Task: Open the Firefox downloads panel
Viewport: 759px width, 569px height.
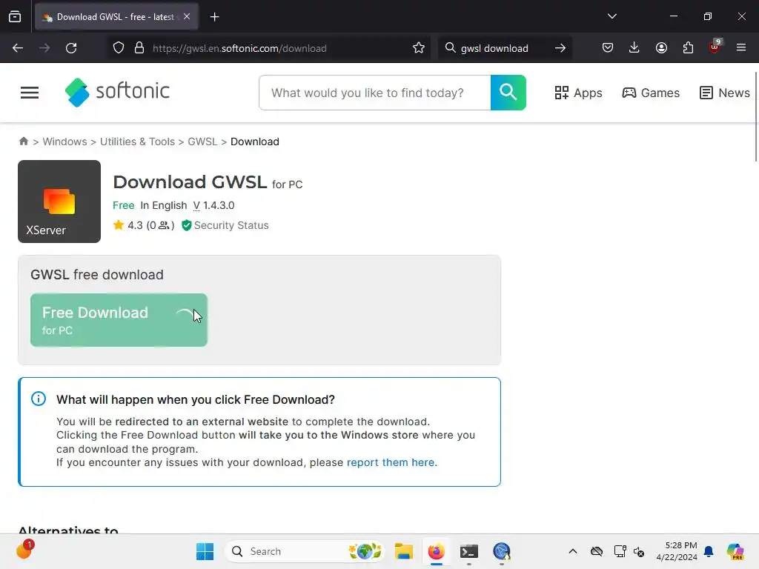Action: click(634, 47)
